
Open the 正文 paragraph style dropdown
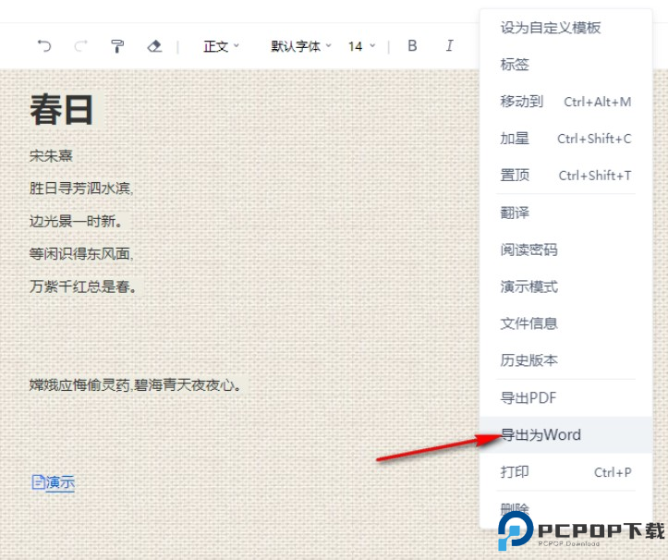pyautogui.click(x=222, y=46)
